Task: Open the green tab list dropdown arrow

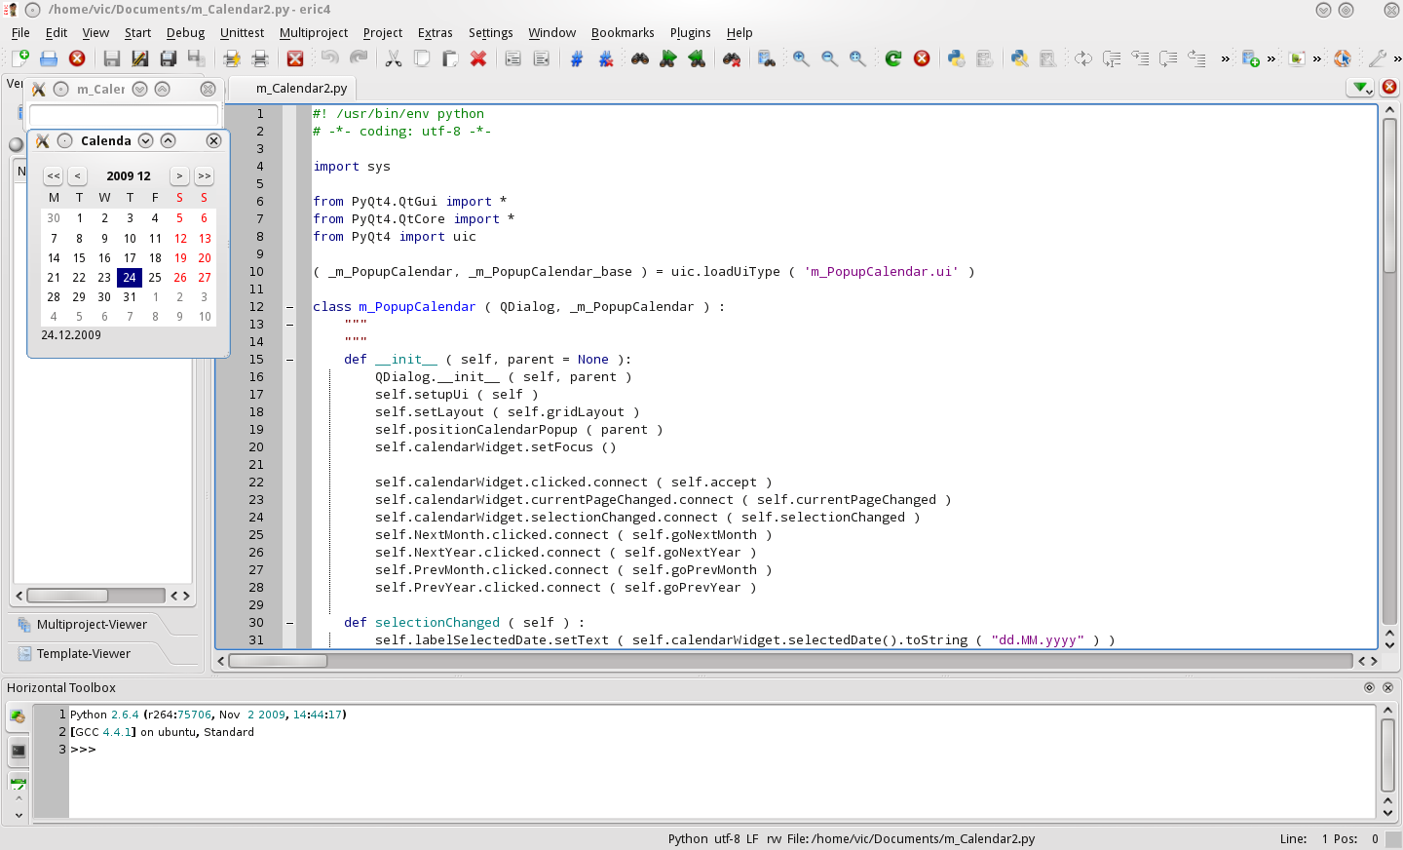Action: coord(1360,88)
